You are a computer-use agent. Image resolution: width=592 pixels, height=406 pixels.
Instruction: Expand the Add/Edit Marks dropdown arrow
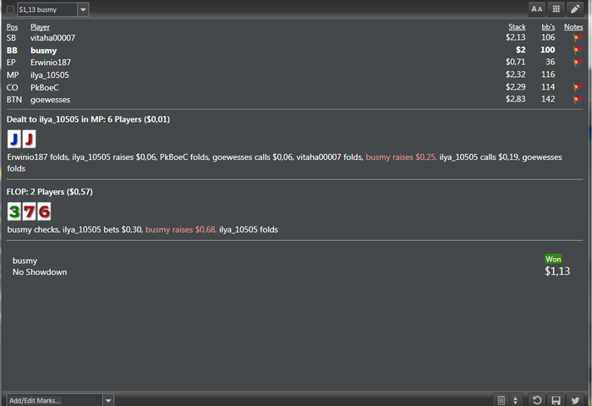pos(108,400)
